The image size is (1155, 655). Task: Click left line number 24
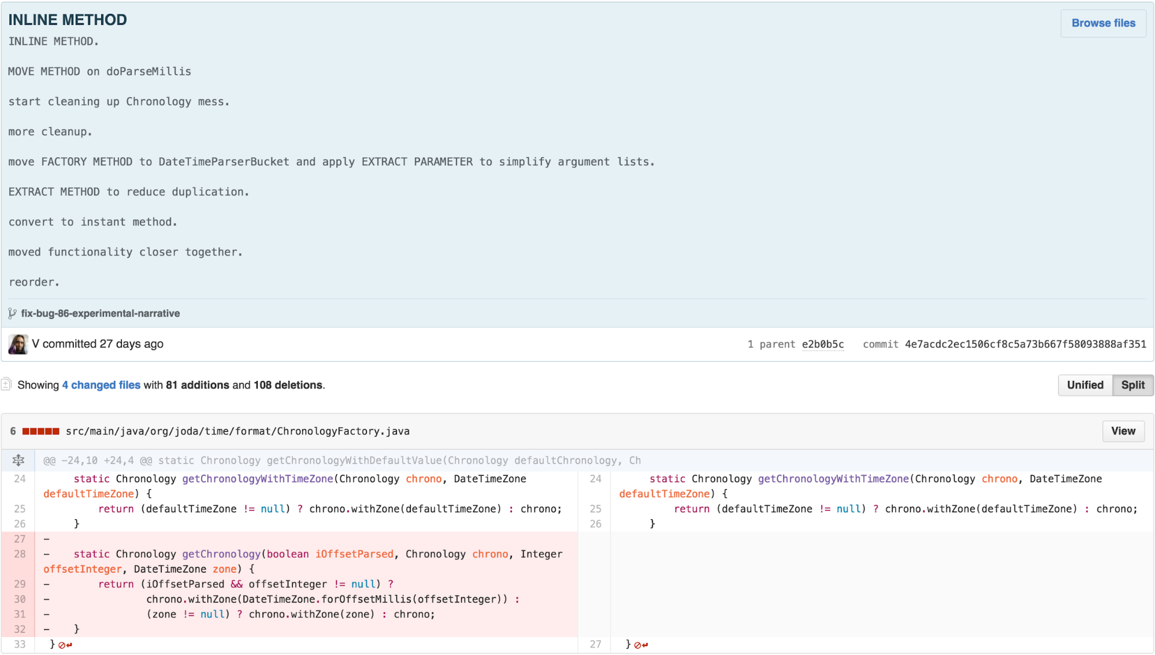[x=20, y=479]
